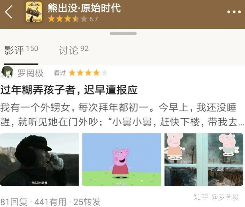Switch to the 讨论 92 tab

pos(74,50)
